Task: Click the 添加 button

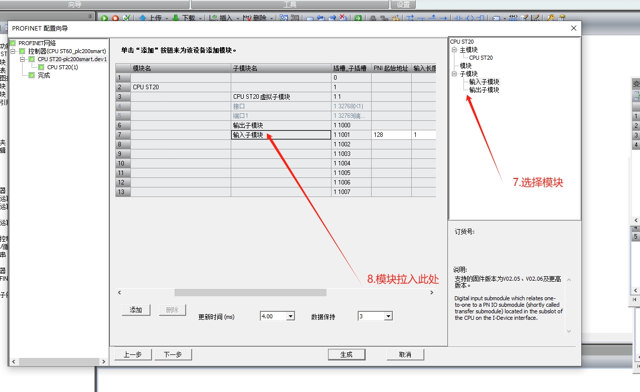Action: point(136,310)
